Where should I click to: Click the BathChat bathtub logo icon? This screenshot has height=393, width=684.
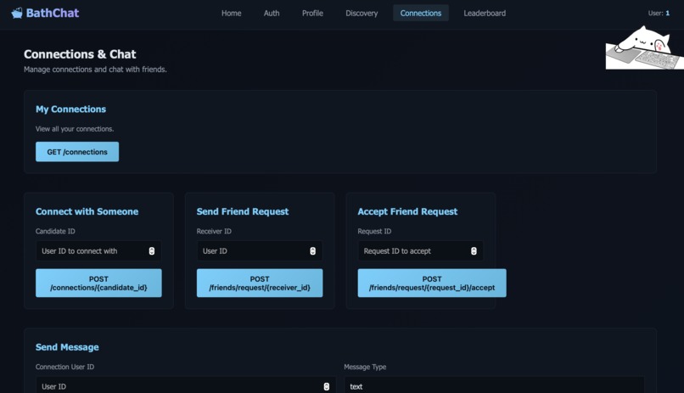[x=17, y=13]
